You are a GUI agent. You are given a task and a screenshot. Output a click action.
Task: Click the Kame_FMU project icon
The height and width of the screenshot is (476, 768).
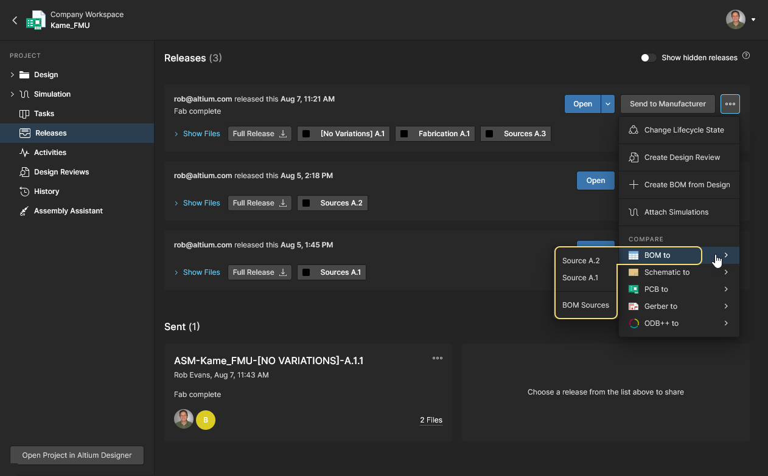pyautogui.click(x=36, y=20)
